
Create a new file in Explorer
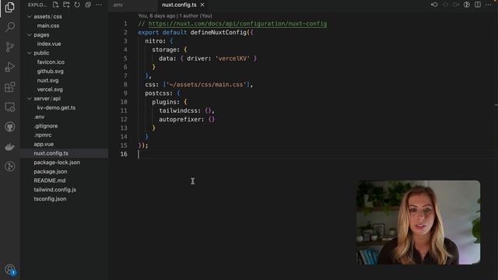[x=55, y=5]
